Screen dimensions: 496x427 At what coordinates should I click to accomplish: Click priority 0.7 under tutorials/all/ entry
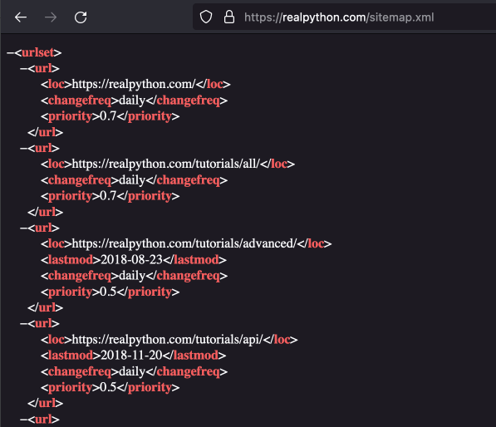(108, 196)
